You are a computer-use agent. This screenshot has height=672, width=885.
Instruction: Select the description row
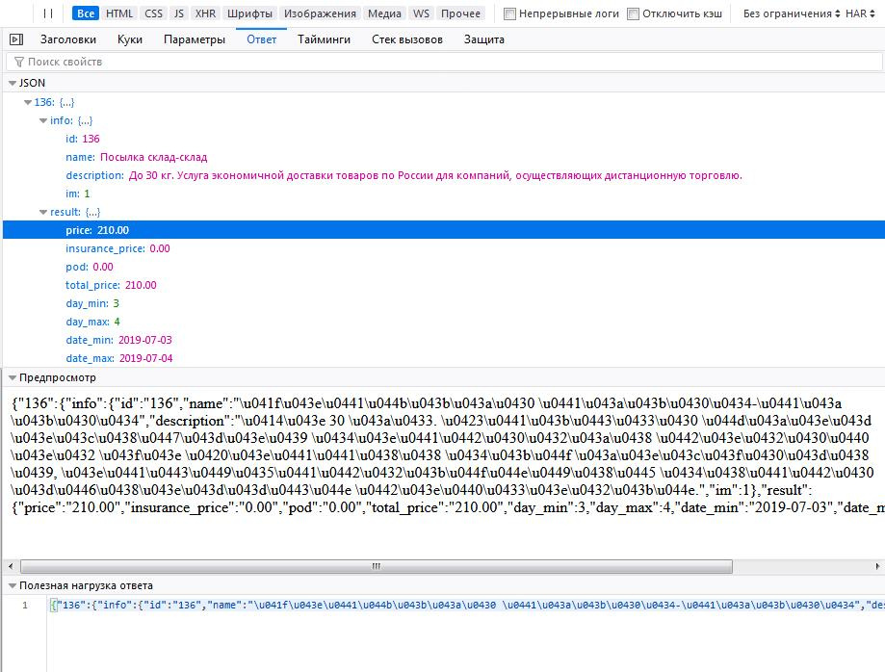click(444, 175)
